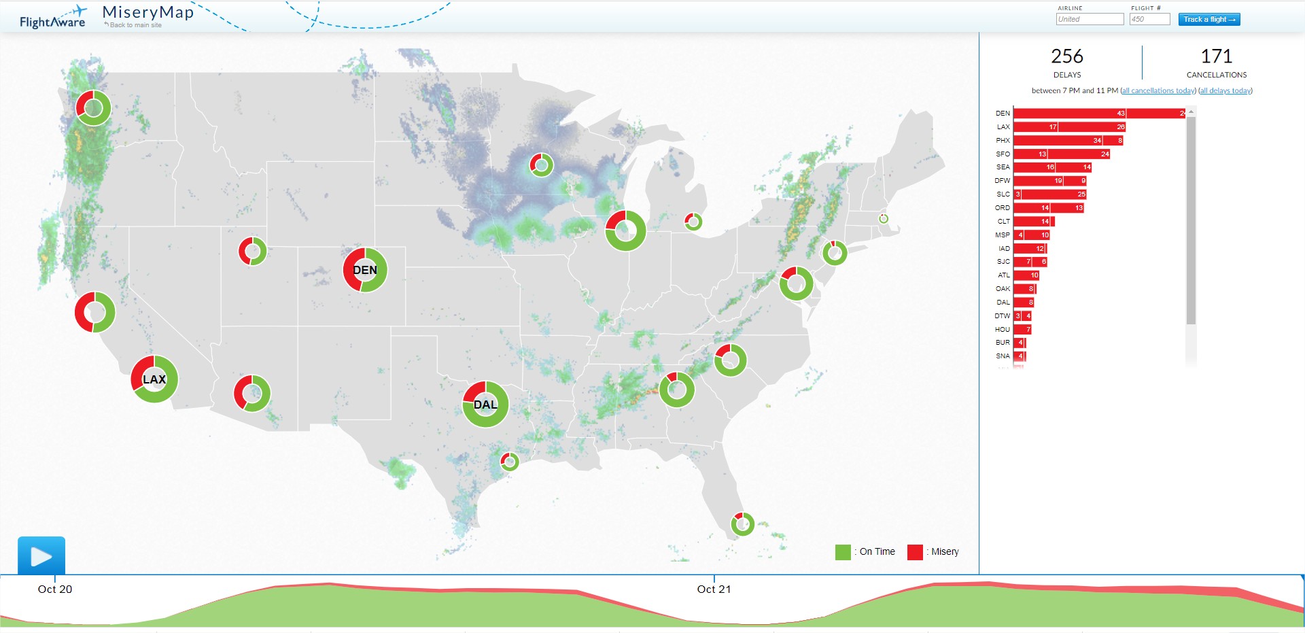The image size is (1305, 633).
Task: Click the SEA bar in chart
Action: point(1052,167)
